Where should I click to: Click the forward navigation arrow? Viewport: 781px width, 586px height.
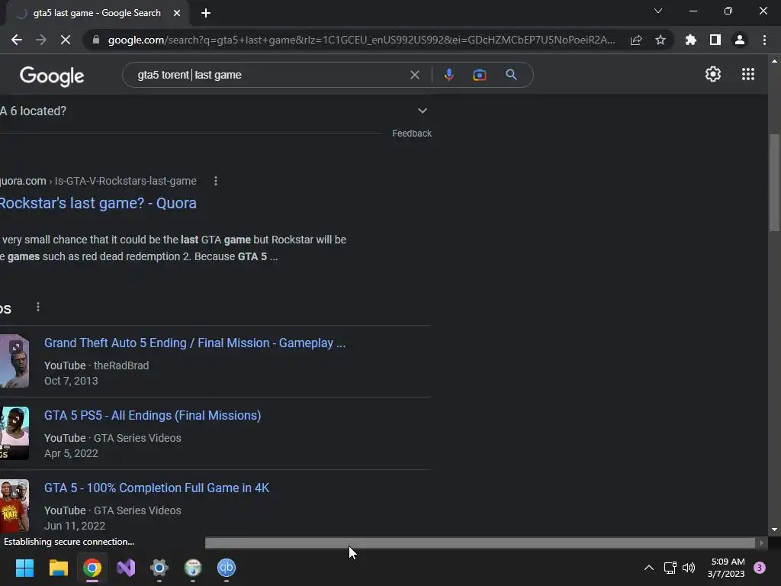41,40
